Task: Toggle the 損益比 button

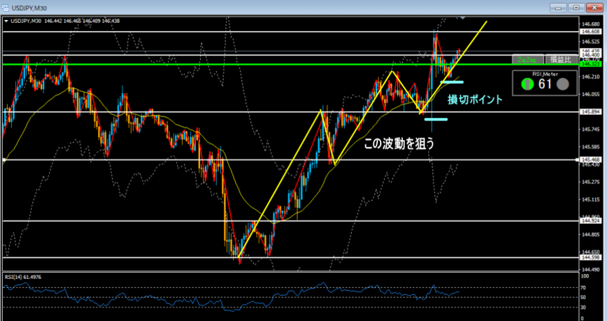Action: click(x=561, y=59)
